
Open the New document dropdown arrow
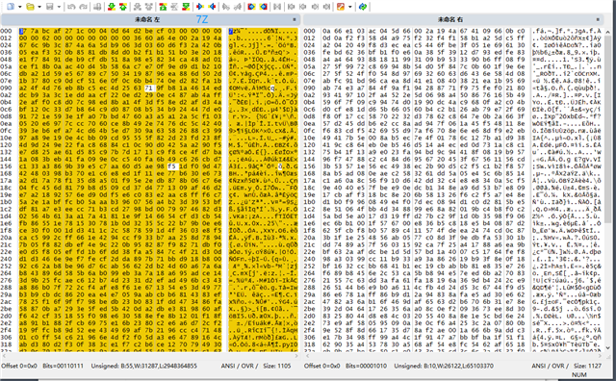pos(19,7)
